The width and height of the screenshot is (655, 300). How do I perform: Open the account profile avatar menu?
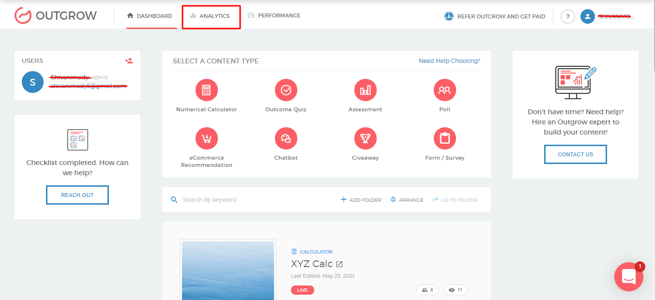[x=587, y=16]
